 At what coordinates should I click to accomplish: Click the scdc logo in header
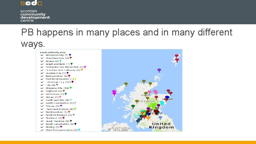tap(31, 3)
